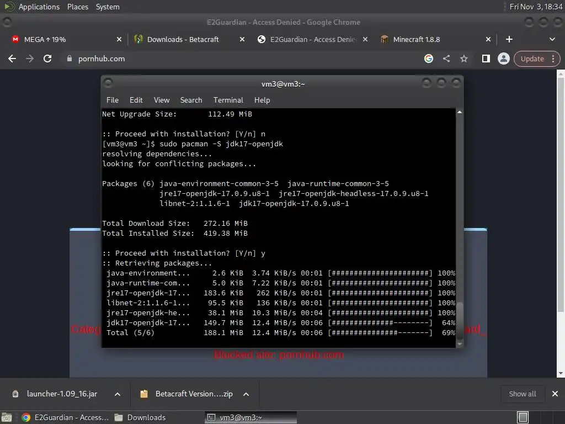This screenshot has width=565, height=424.
Task: Open the terminal View menu
Action: pyautogui.click(x=162, y=100)
